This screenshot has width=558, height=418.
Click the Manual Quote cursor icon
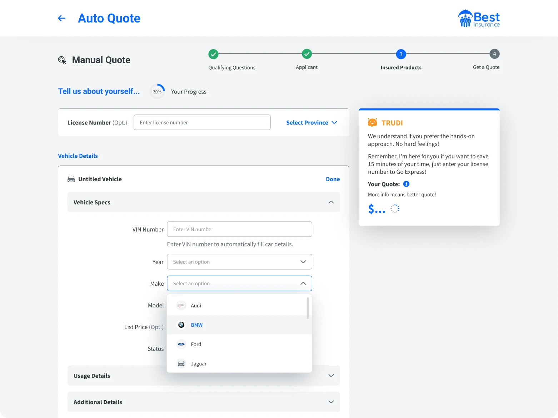click(62, 60)
